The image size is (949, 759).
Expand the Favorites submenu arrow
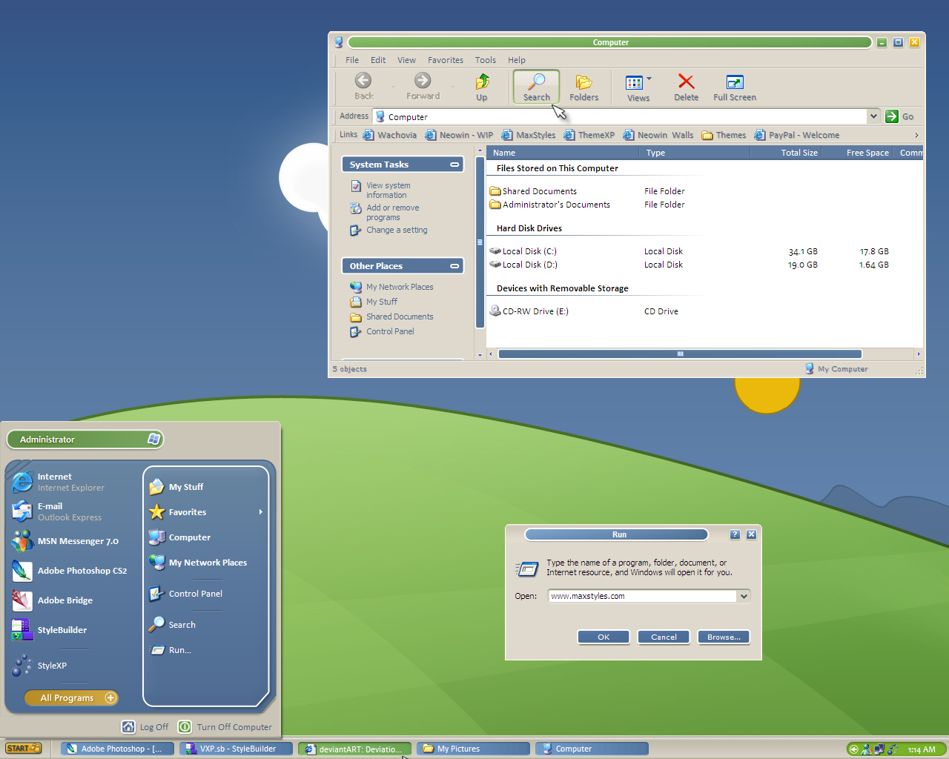click(260, 512)
